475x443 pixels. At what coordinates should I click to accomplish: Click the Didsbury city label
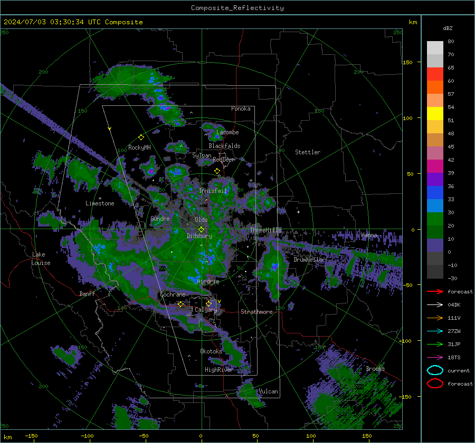pyautogui.click(x=199, y=236)
